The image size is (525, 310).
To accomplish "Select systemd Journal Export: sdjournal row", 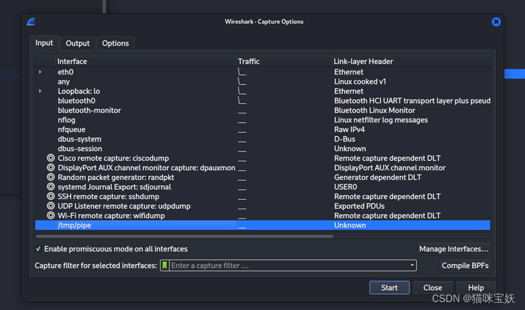I will pos(262,187).
